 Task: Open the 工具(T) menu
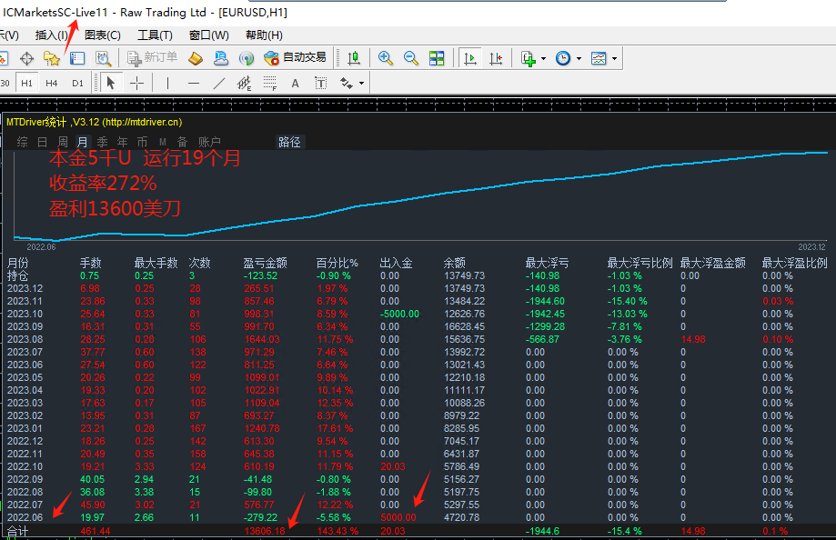click(x=156, y=35)
